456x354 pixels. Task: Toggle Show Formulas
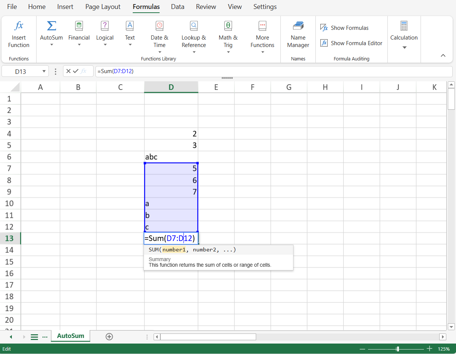pos(344,28)
